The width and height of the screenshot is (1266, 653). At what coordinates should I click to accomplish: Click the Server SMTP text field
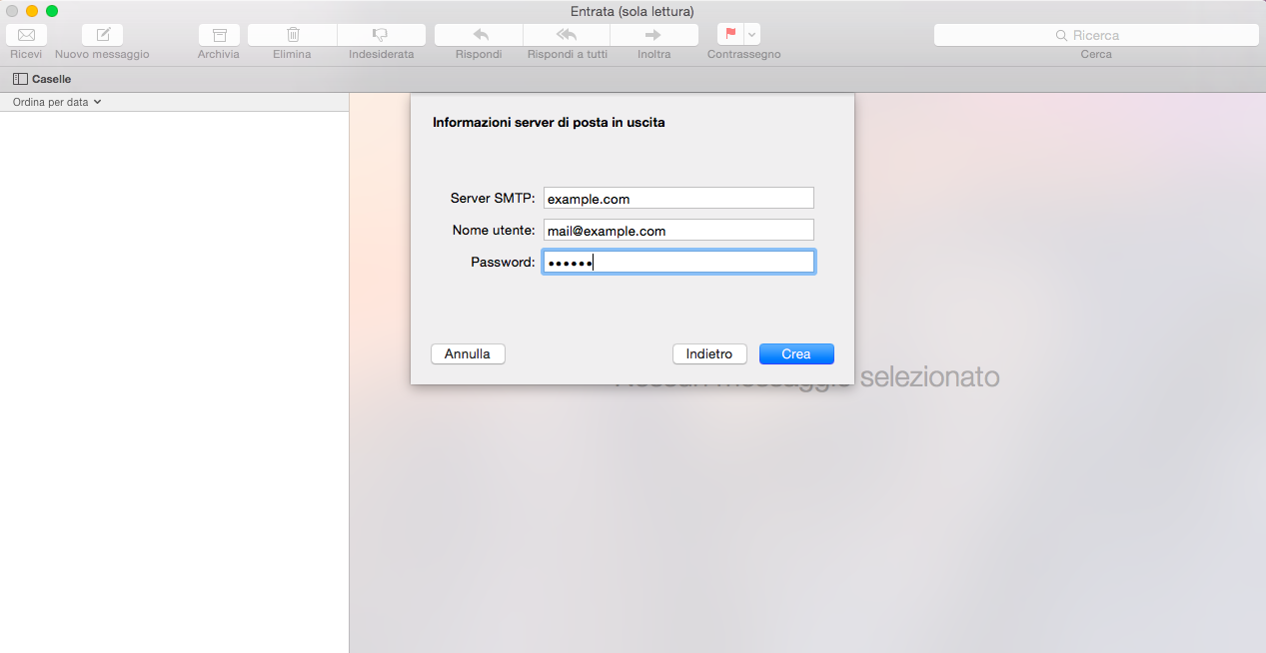(678, 199)
